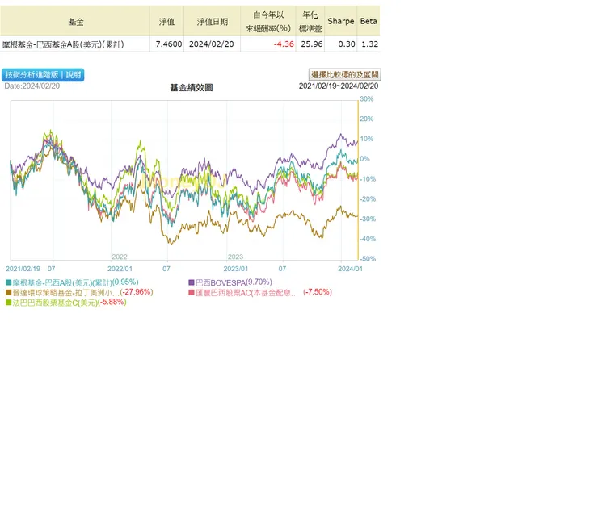Click x-axis label 2023/01
The height and width of the screenshot is (514, 598).
point(236,269)
